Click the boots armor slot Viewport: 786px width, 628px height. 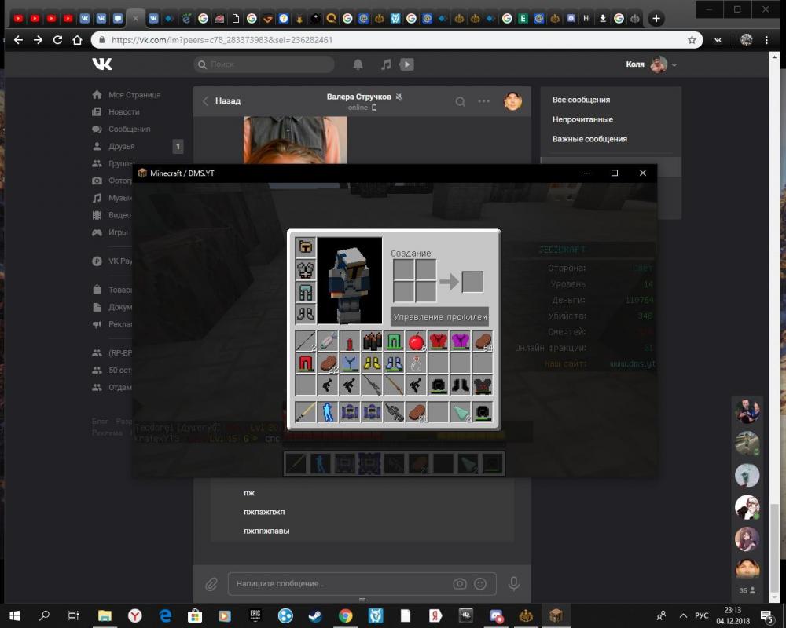pos(306,314)
